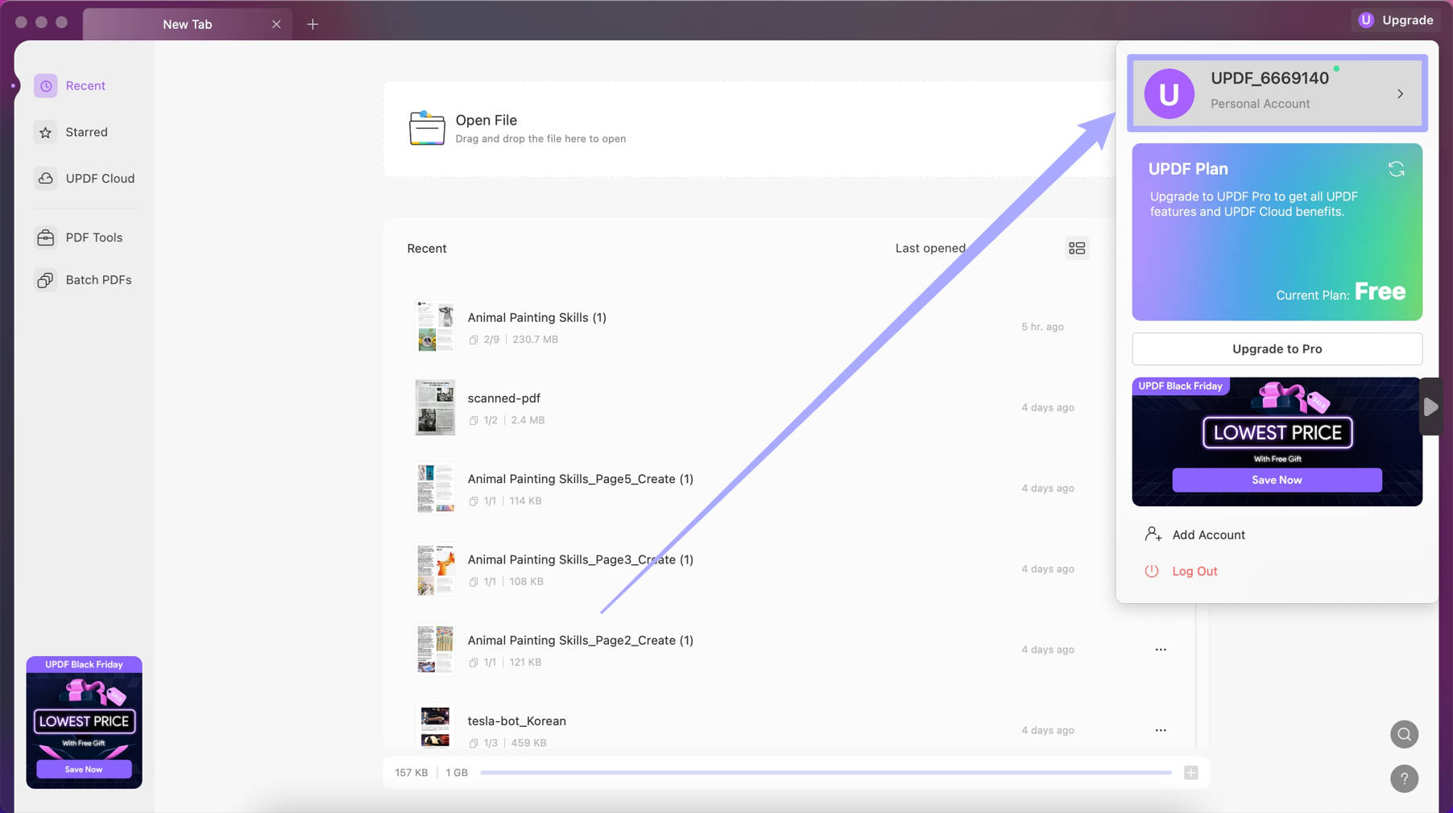
Task: Click the PDF Tools toolbox icon
Action: 46,237
